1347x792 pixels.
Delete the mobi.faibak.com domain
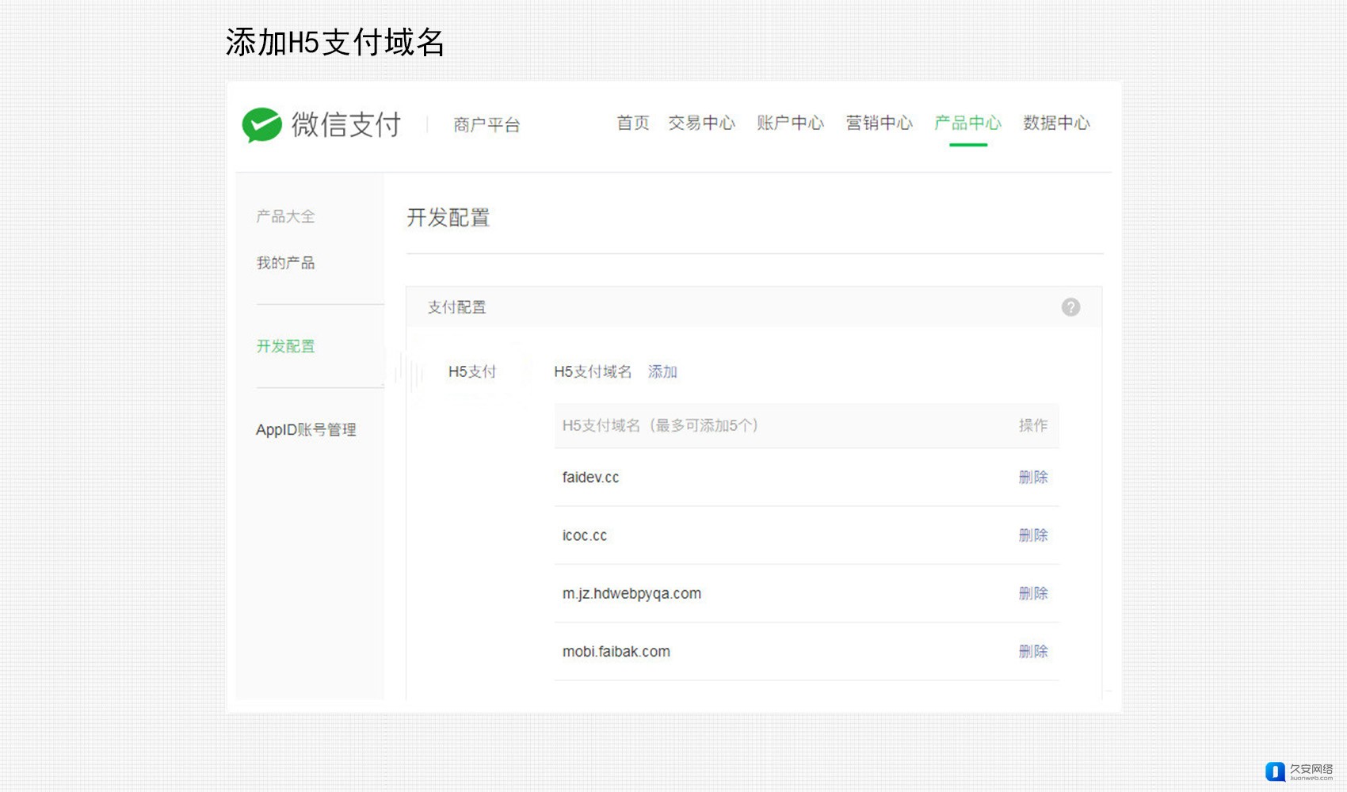[1032, 652]
